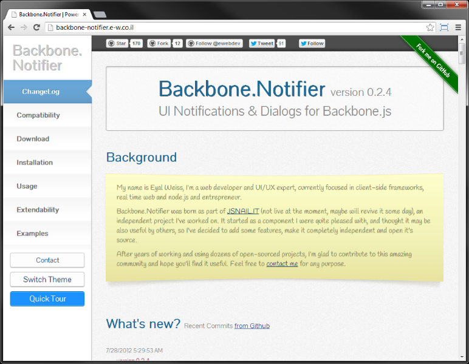Open the from Github link

coord(252,326)
